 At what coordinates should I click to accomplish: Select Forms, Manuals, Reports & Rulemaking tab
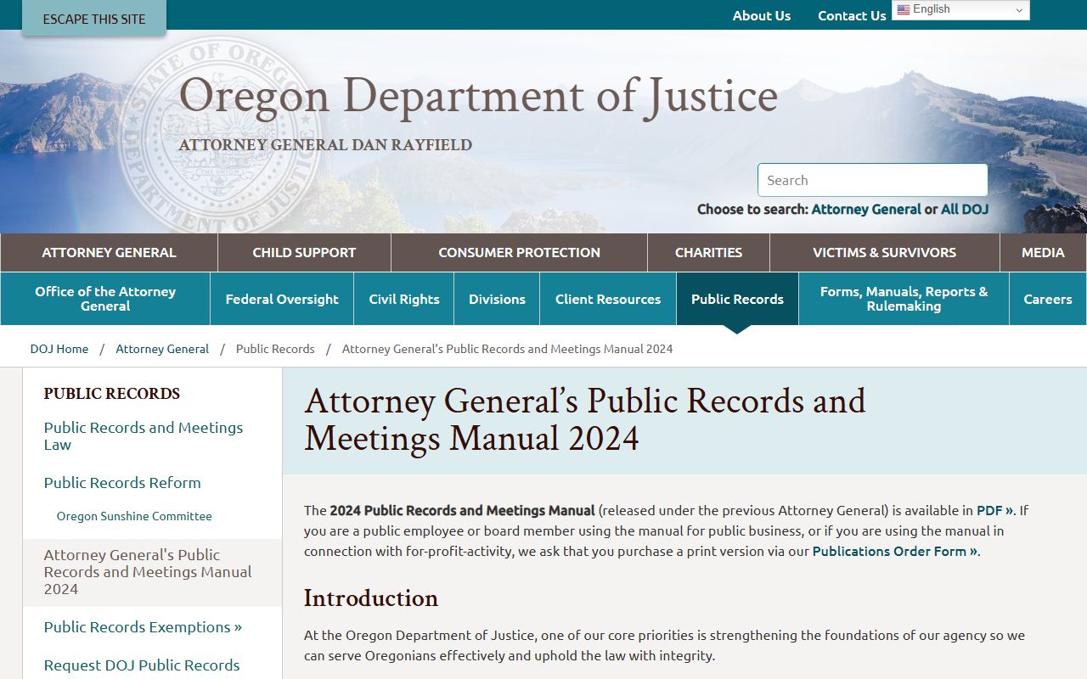tap(904, 299)
